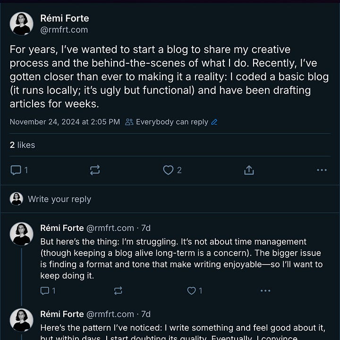
Task: Open more options on the "I'm struggling" post
Action: tap(265, 291)
